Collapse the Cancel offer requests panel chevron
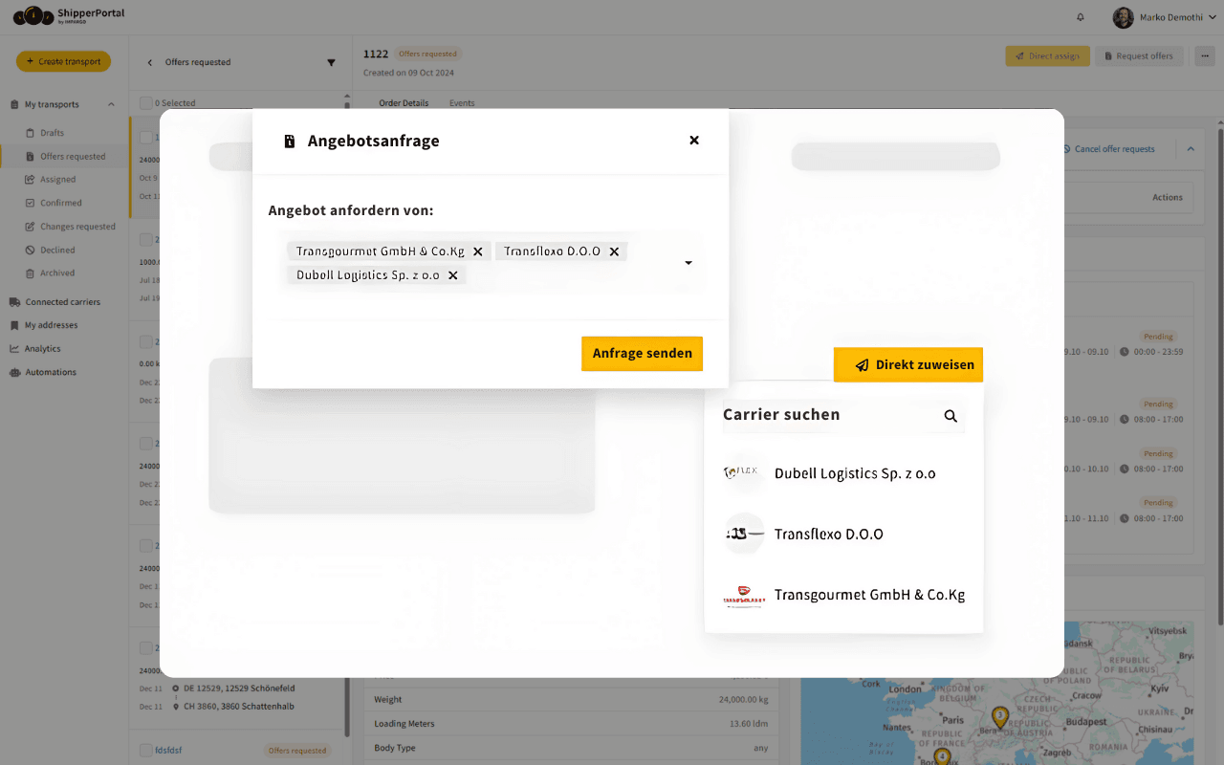This screenshot has height=765, width=1224. pyautogui.click(x=1190, y=149)
